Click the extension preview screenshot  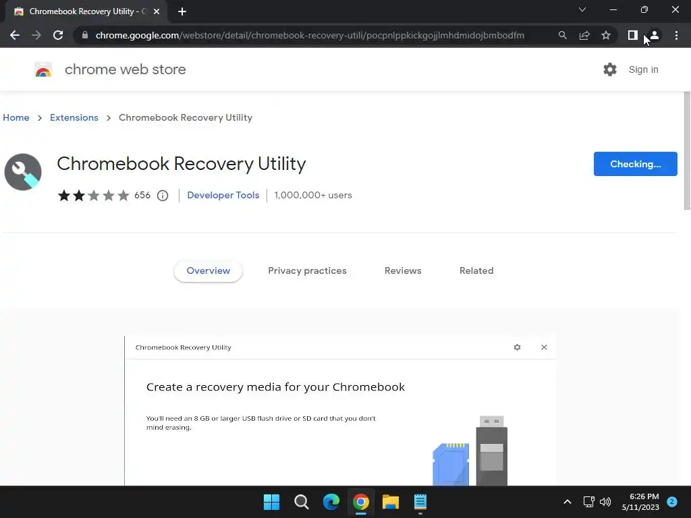(x=340, y=411)
